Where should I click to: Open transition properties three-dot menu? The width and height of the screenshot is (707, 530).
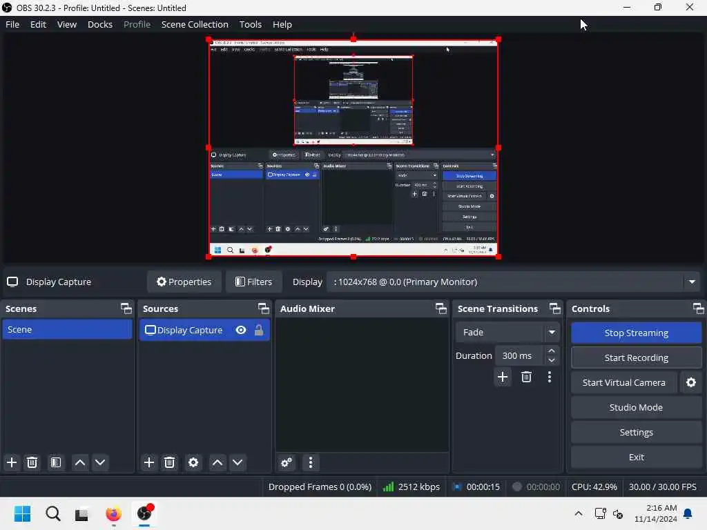point(549,377)
